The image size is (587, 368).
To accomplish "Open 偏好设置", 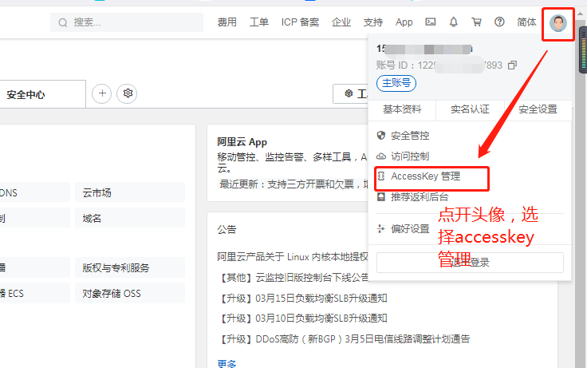I will tap(410, 229).
